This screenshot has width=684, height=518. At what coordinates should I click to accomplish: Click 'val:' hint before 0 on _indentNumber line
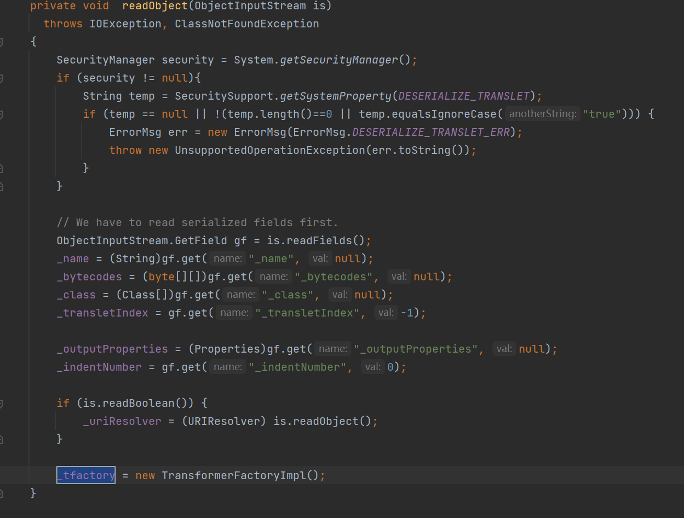click(x=373, y=367)
